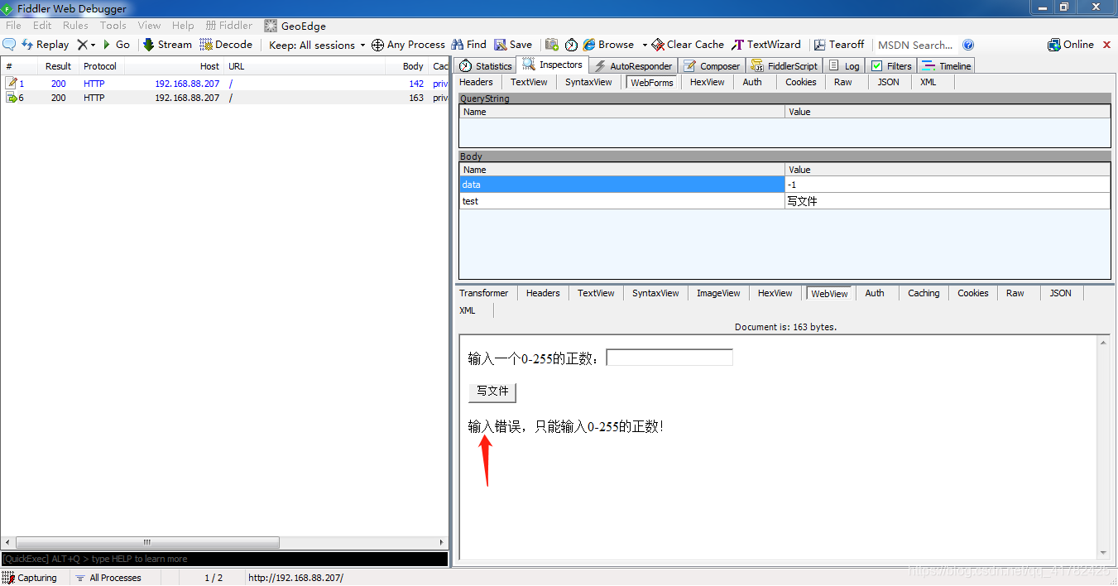Select the data row in Body grid
Screen dimensions: 1118x586
(x=785, y=185)
